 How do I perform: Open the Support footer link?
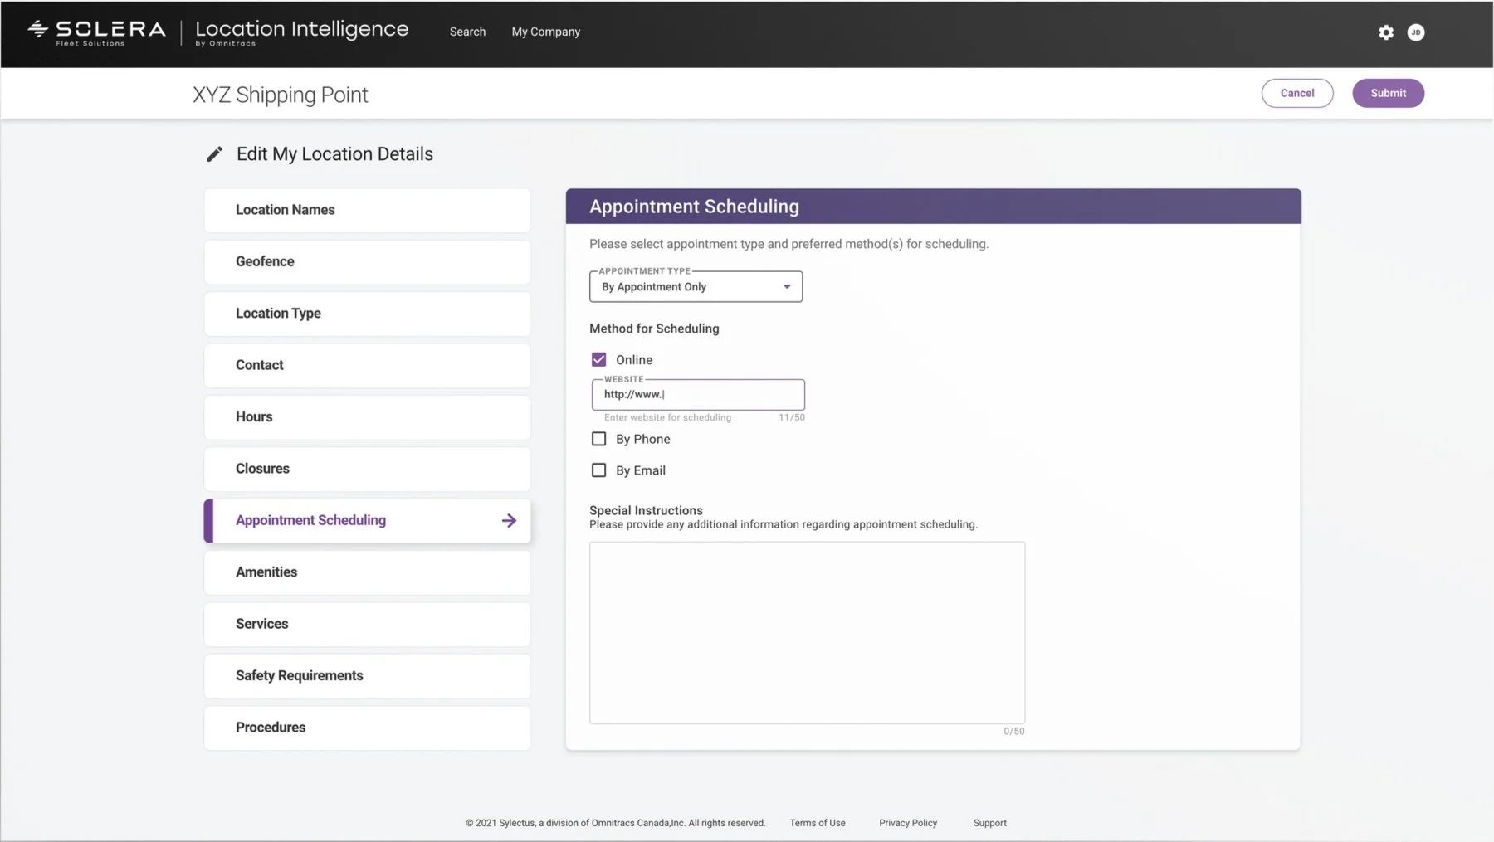pyautogui.click(x=989, y=823)
